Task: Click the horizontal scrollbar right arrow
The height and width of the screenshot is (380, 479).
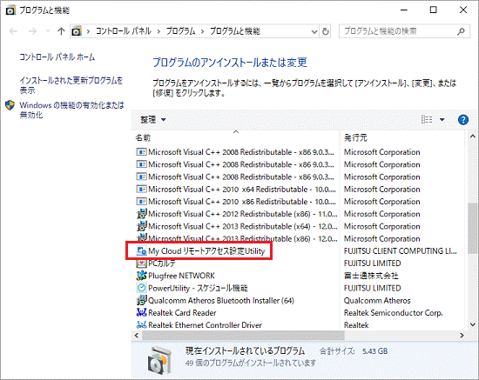Action: tap(462, 336)
